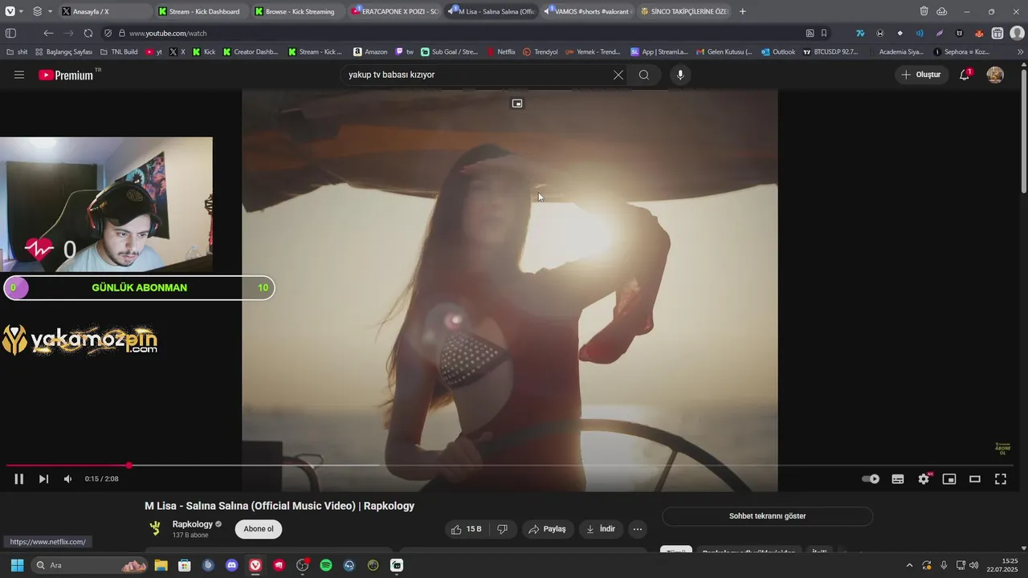The image size is (1028, 578).
Task: Open Discord from the taskbar
Action: pyautogui.click(x=232, y=565)
